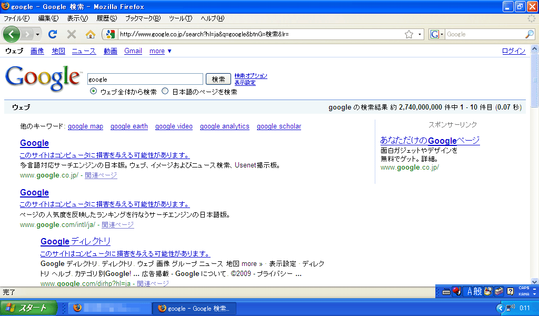Reload the page with the refresh icon

click(53, 34)
